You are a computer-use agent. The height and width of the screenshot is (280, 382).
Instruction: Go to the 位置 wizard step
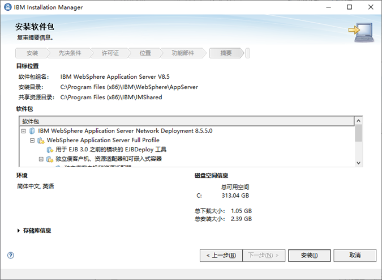pos(145,53)
